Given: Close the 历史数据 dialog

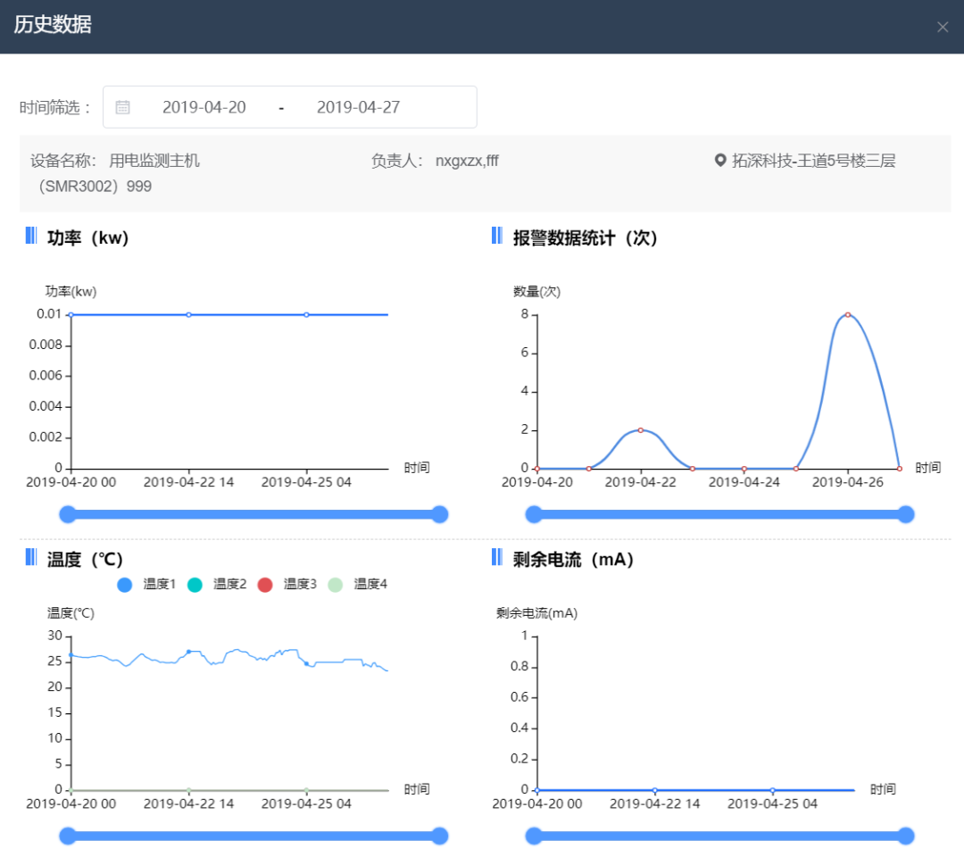Looking at the screenshot, I should [x=942, y=27].
